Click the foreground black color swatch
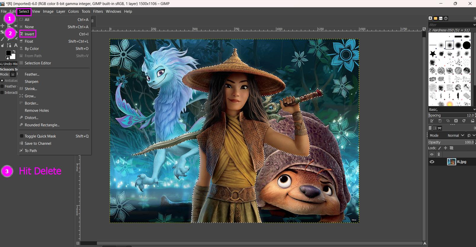476x247 pixels. [x=8, y=53]
